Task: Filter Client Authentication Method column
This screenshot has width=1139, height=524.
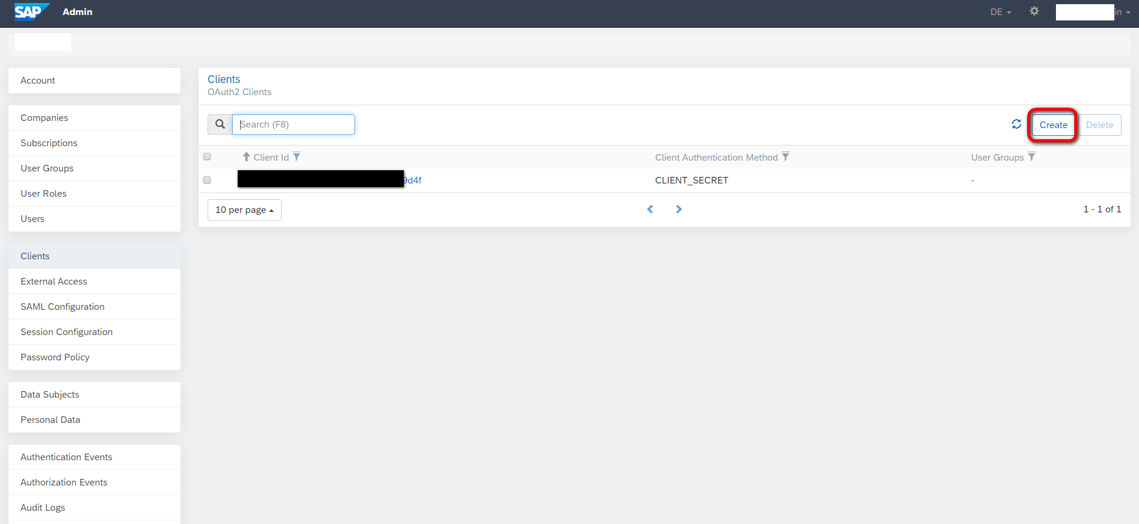Action: (785, 157)
